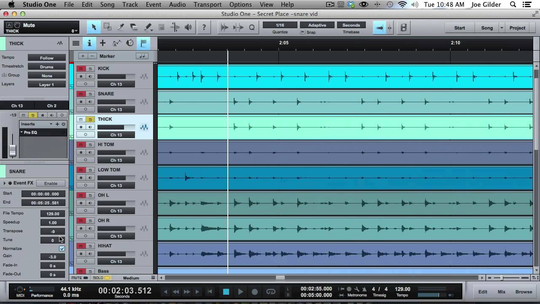Open Spotlight search in menu bar

513,5
